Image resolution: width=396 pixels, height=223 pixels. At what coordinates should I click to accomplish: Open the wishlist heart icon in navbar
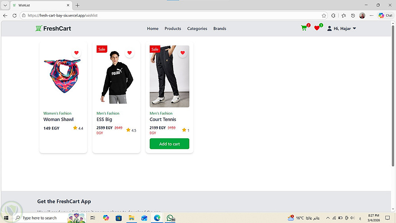point(317,28)
